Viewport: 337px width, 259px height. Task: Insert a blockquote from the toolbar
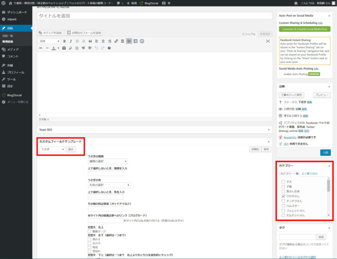(90, 41)
